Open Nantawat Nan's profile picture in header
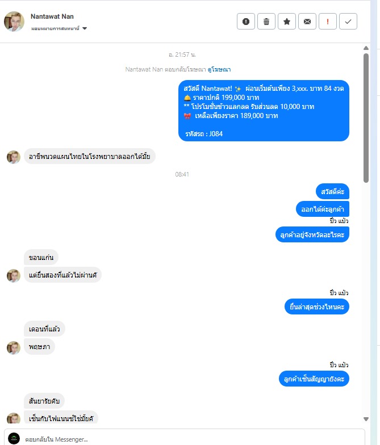The height and width of the screenshot is (445, 380). (x=14, y=22)
